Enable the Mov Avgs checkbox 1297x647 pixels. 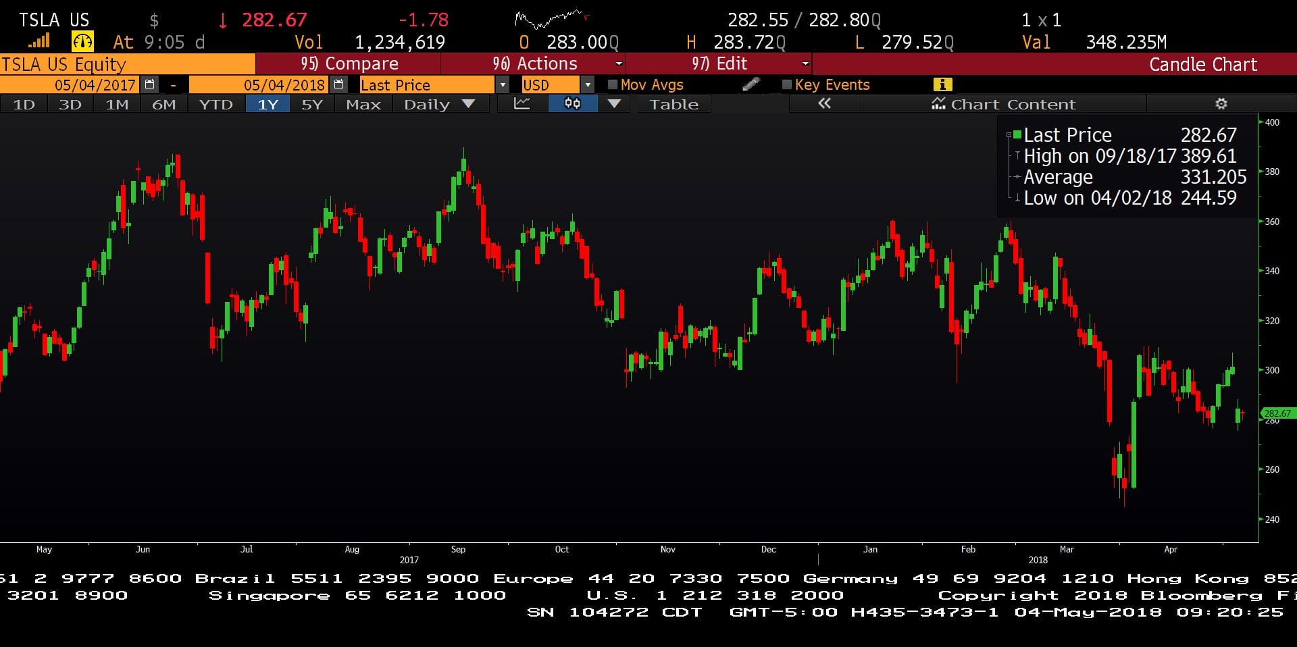613,84
